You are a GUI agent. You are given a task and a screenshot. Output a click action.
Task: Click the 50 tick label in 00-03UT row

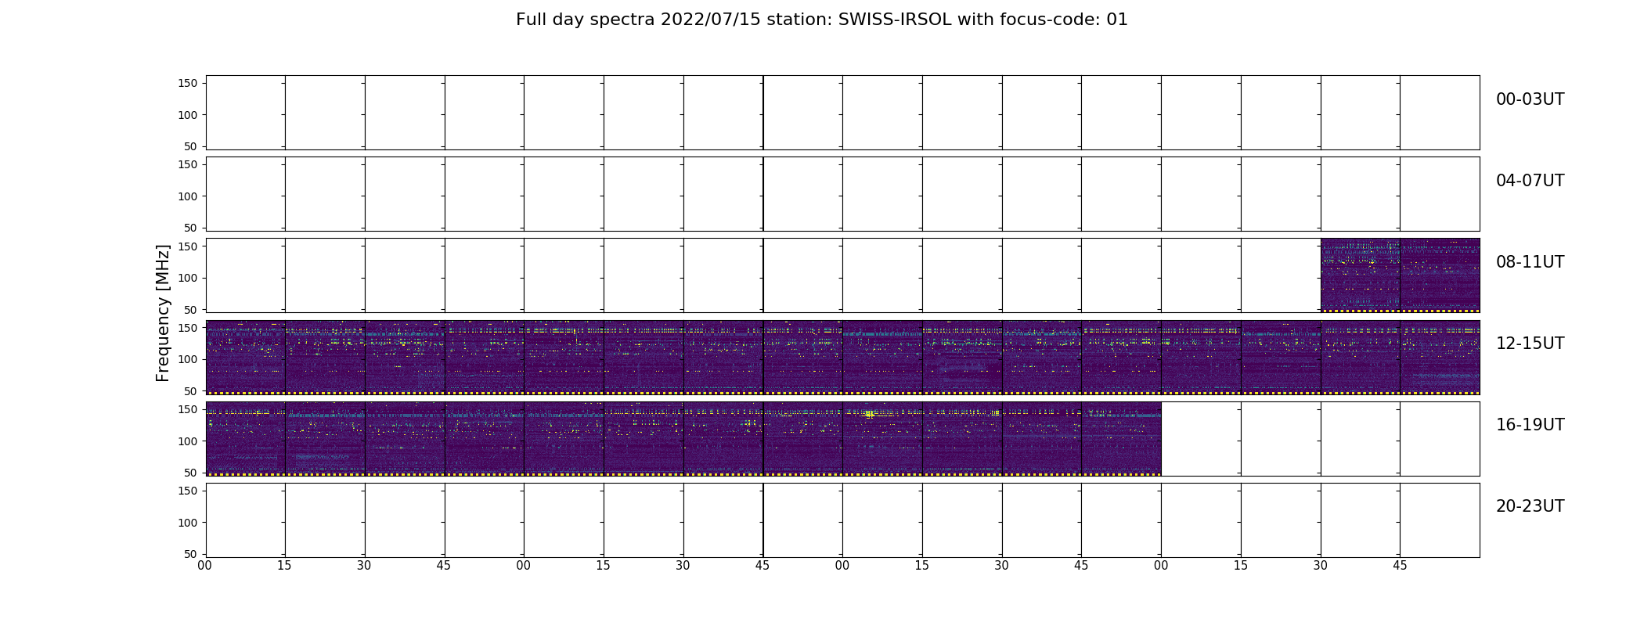[191, 146]
